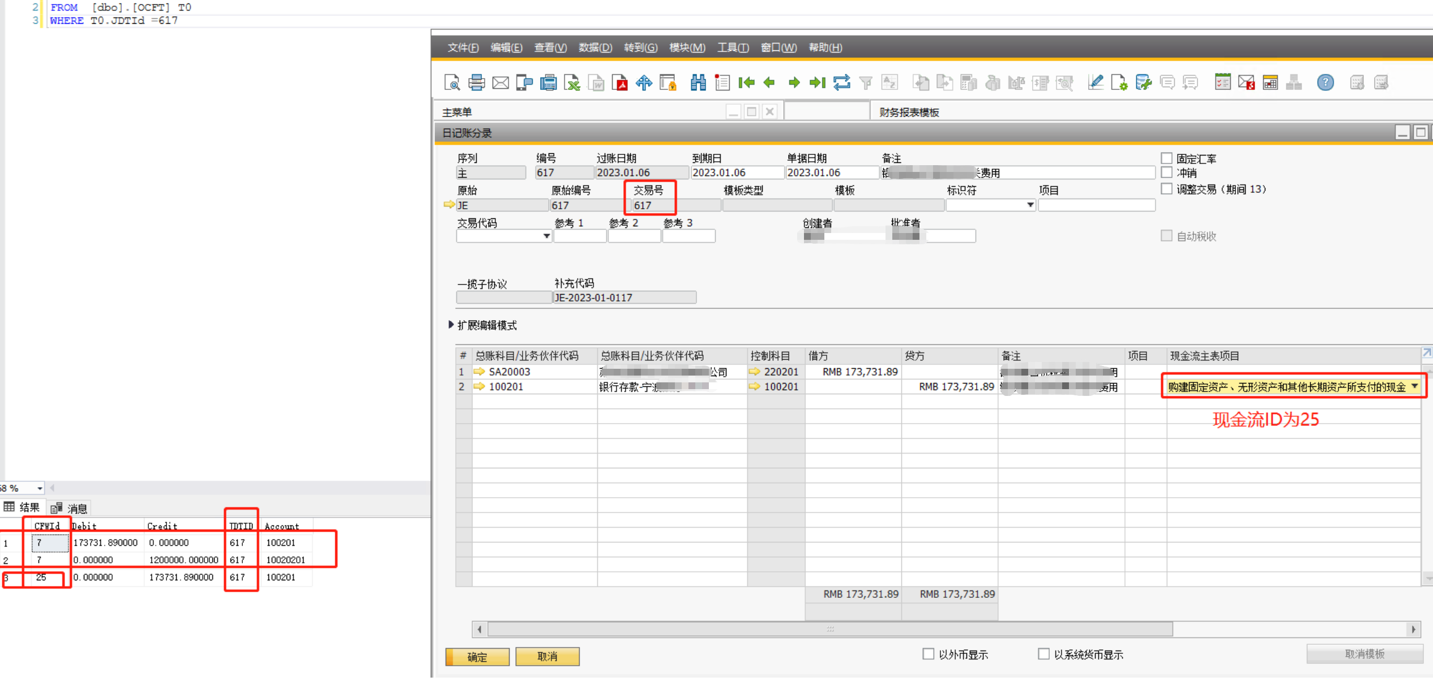Export to Excel via toolbar icon
The width and height of the screenshot is (1433, 681).
tap(572, 83)
